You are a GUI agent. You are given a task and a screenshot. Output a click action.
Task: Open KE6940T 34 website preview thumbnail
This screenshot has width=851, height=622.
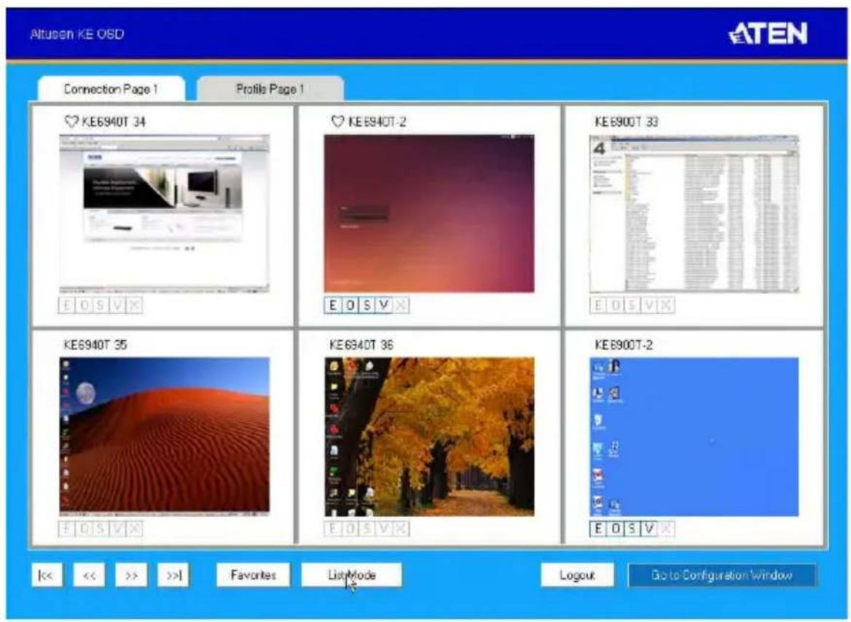[x=165, y=214]
